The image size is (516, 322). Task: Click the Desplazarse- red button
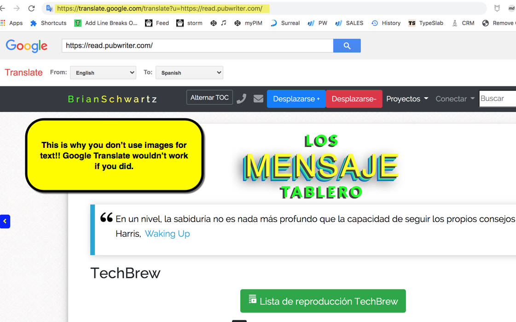pyautogui.click(x=354, y=99)
